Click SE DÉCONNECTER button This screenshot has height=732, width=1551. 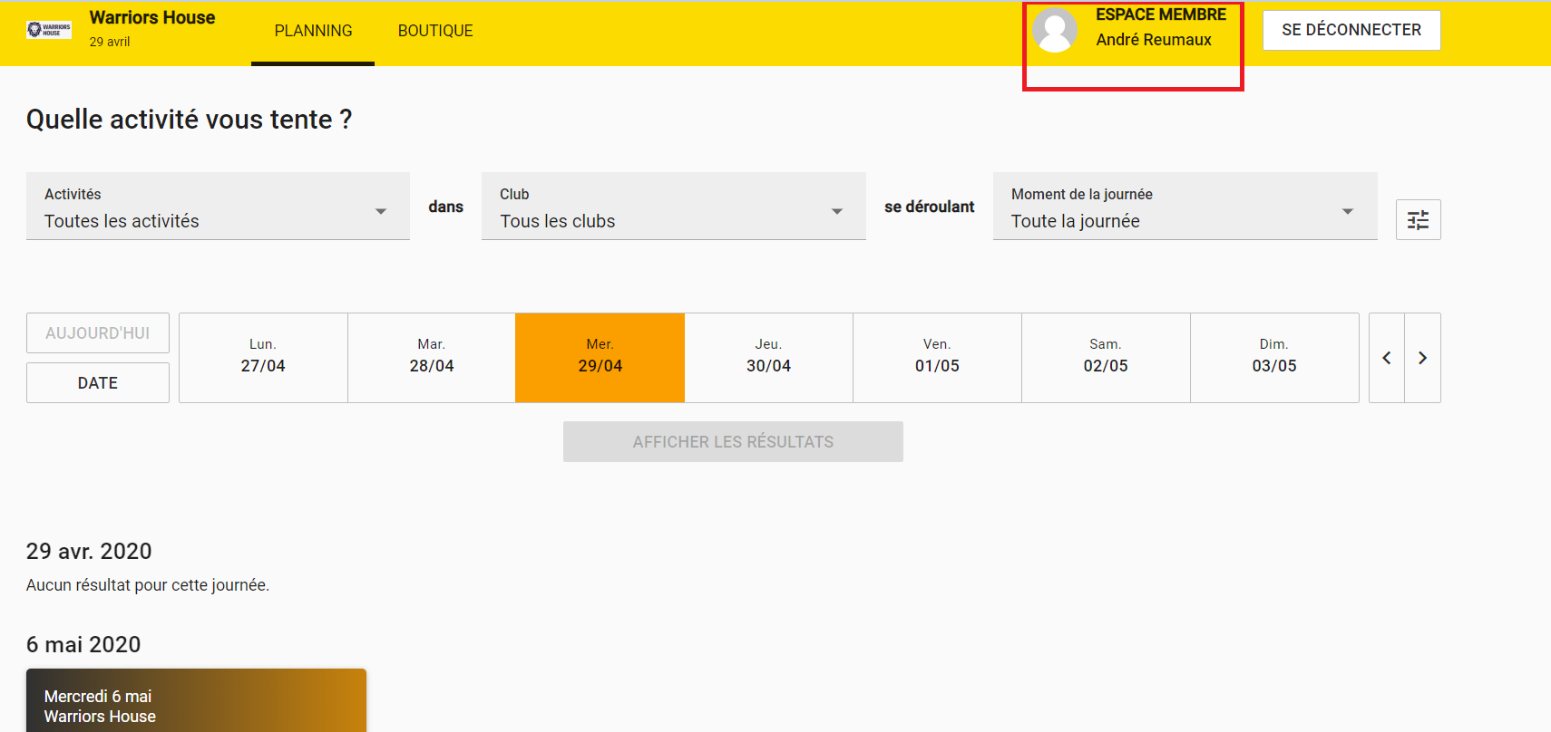pos(1351,30)
